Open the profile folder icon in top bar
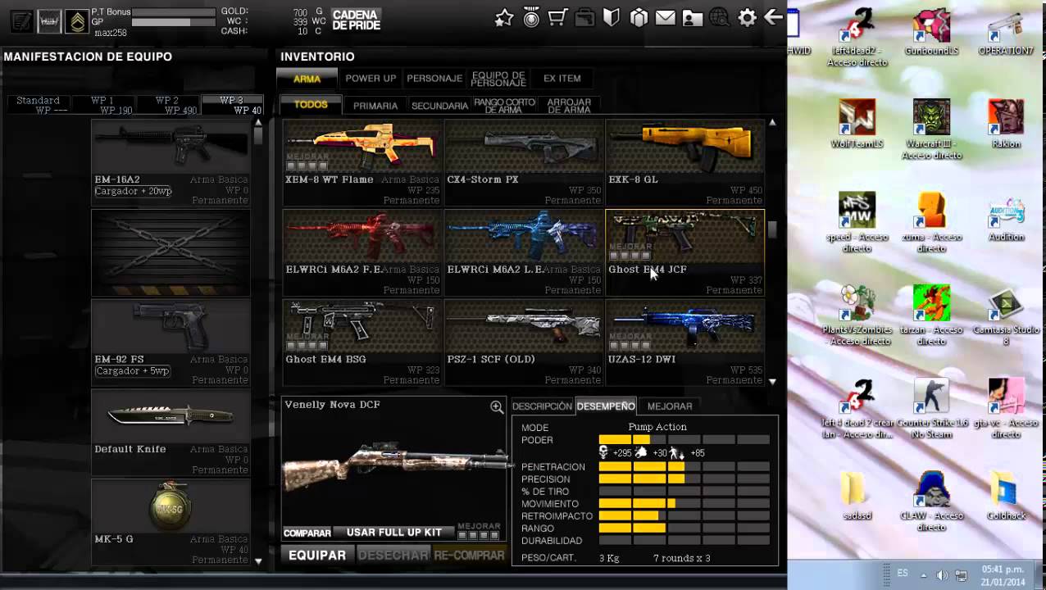The width and height of the screenshot is (1046, 590). coord(693,18)
